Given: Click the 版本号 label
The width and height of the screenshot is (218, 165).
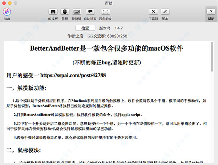Looking at the screenshot, I should click(x=105, y=28).
